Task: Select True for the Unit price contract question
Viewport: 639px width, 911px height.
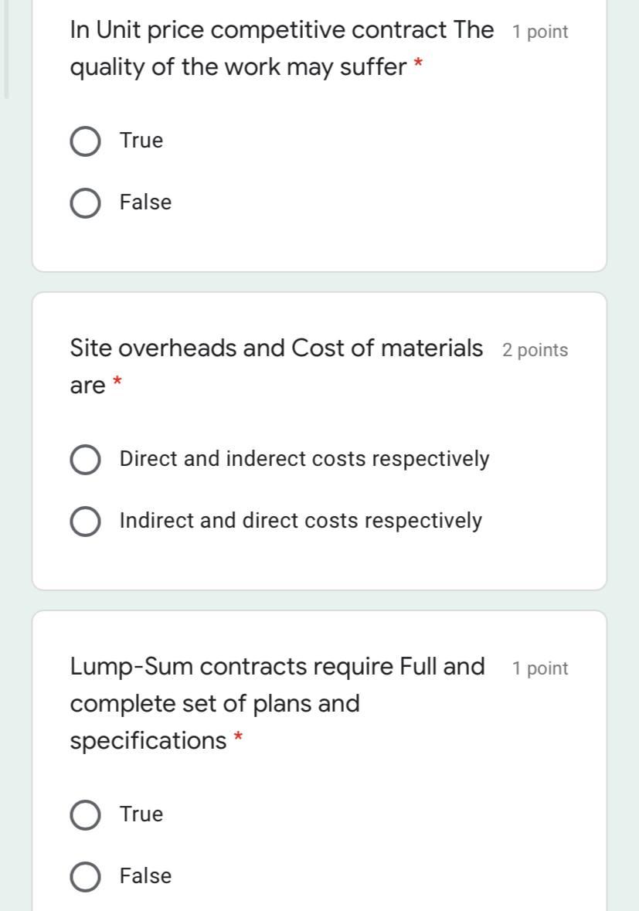Action: pos(85,141)
